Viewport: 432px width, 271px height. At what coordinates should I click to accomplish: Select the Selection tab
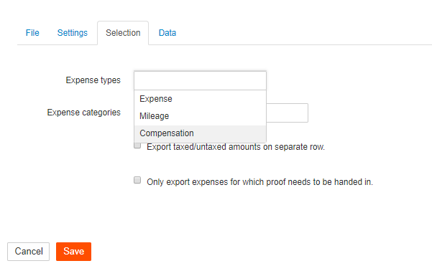point(123,33)
